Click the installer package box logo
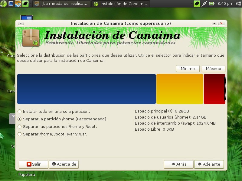 click(31, 38)
